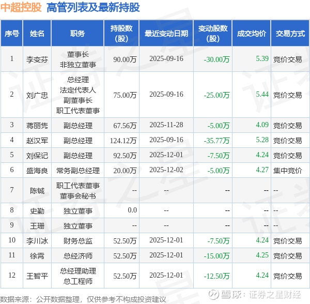Click the 常务副总经理 position cell
310x304 pixels.
(78, 170)
